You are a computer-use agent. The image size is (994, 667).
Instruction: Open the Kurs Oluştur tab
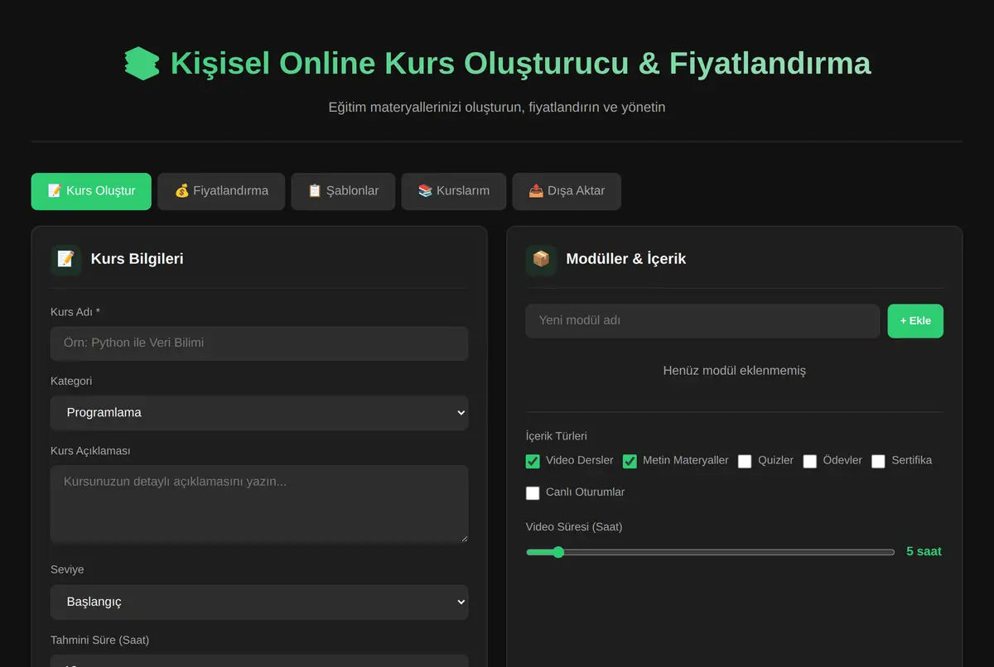[91, 191]
